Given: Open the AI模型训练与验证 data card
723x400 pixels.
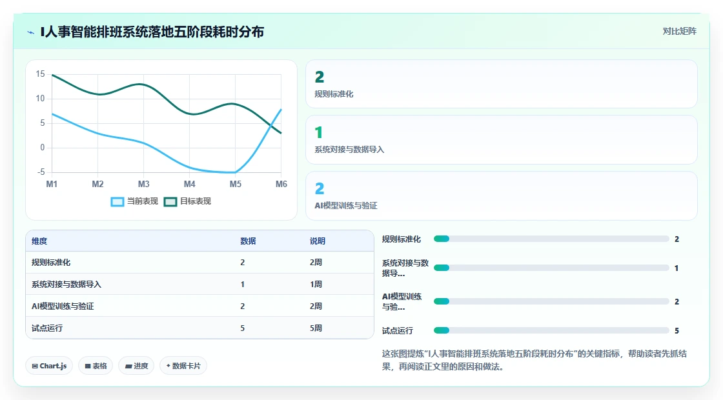Looking at the screenshot, I should [x=501, y=196].
